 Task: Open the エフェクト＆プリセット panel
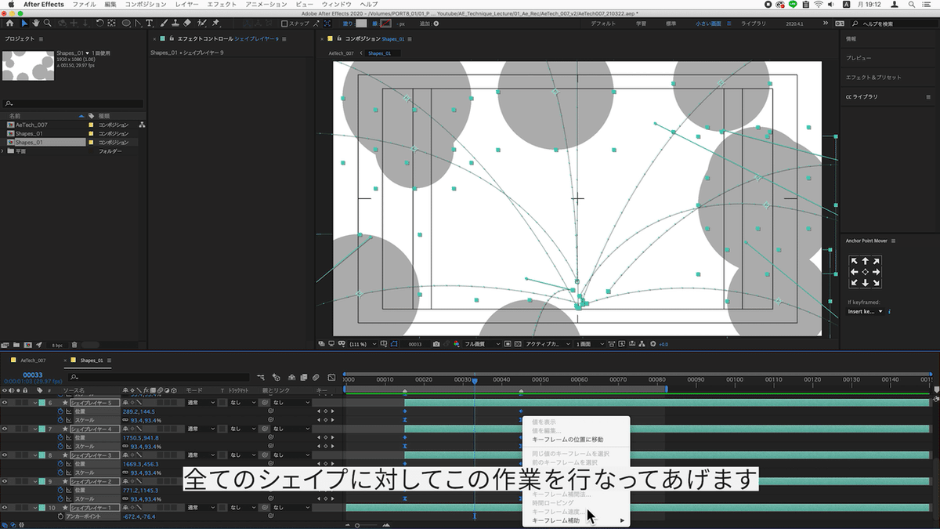pos(873,77)
